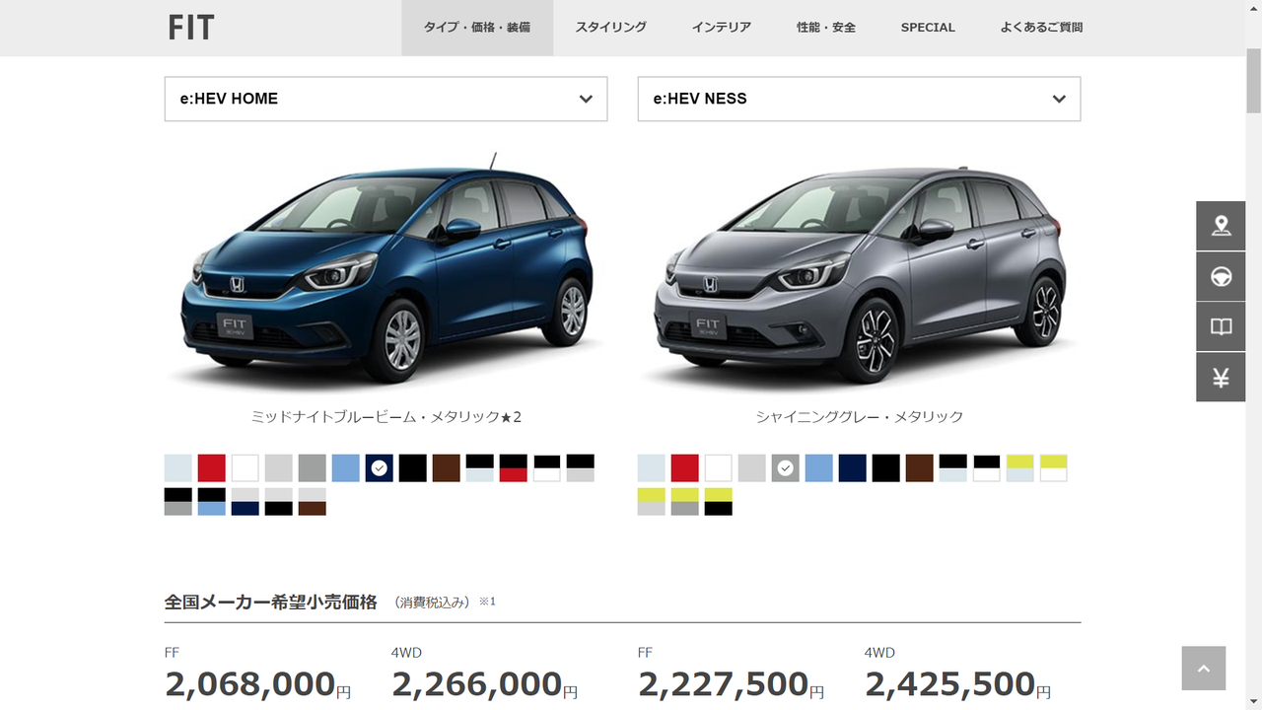Choose red color swatch under e:HEV HOME

212,468
